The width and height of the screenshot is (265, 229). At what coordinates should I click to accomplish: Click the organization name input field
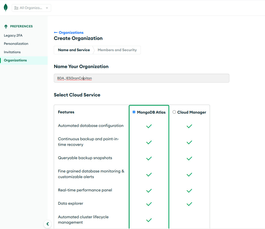coord(141,78)
